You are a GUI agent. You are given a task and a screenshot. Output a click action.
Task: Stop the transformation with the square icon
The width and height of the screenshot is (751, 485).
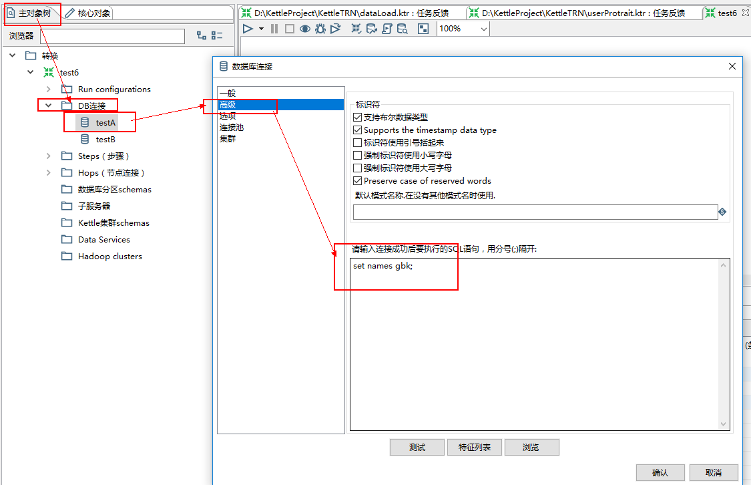[x=289, y=29]
